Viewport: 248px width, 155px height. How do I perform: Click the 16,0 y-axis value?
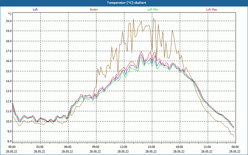point(9,61)
